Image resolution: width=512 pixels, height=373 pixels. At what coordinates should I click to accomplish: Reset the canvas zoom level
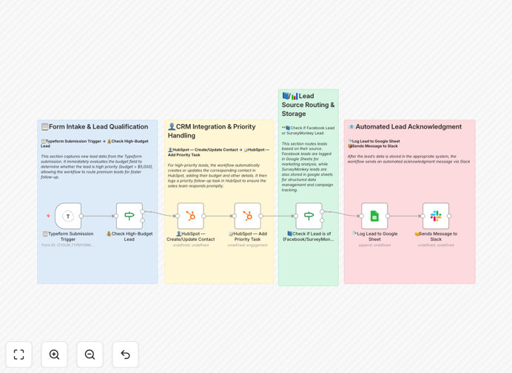tap(125, 355)
